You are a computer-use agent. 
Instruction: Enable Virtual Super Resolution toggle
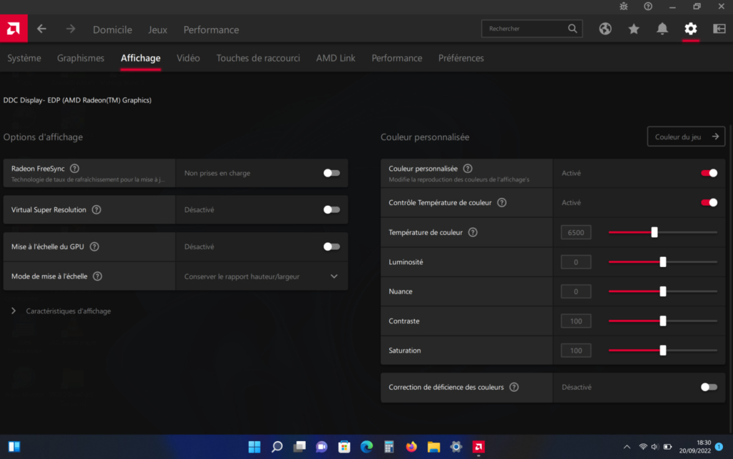[x=331, y=210]
